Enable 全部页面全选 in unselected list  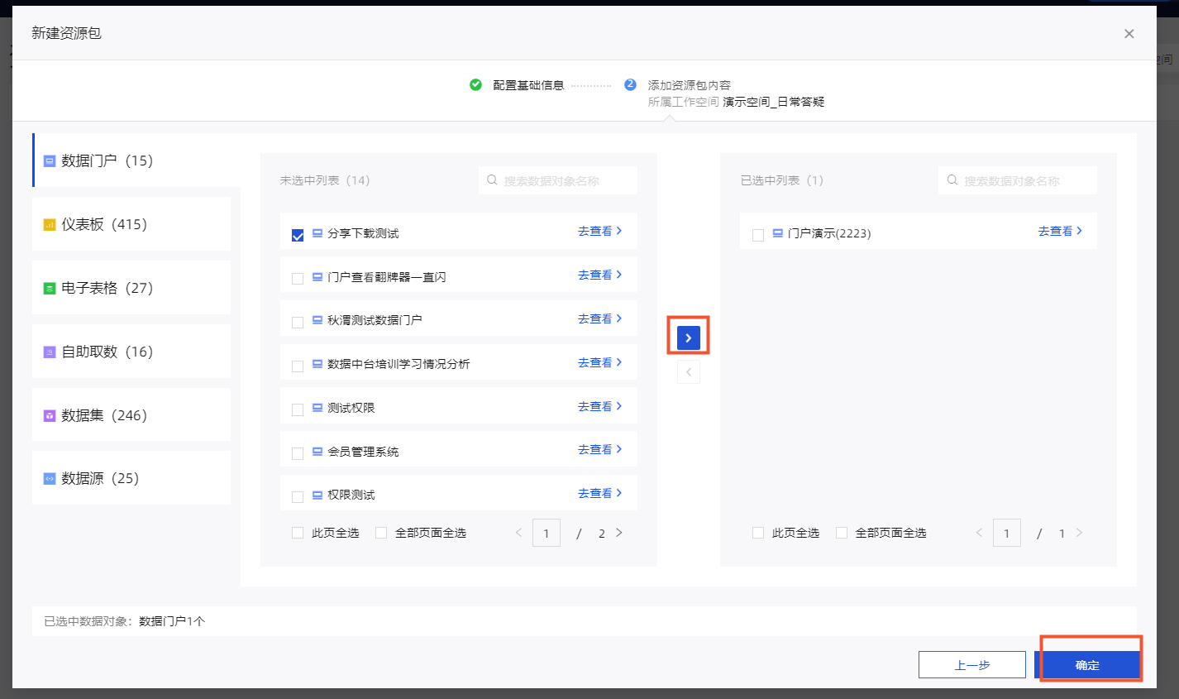coord(381,533)
